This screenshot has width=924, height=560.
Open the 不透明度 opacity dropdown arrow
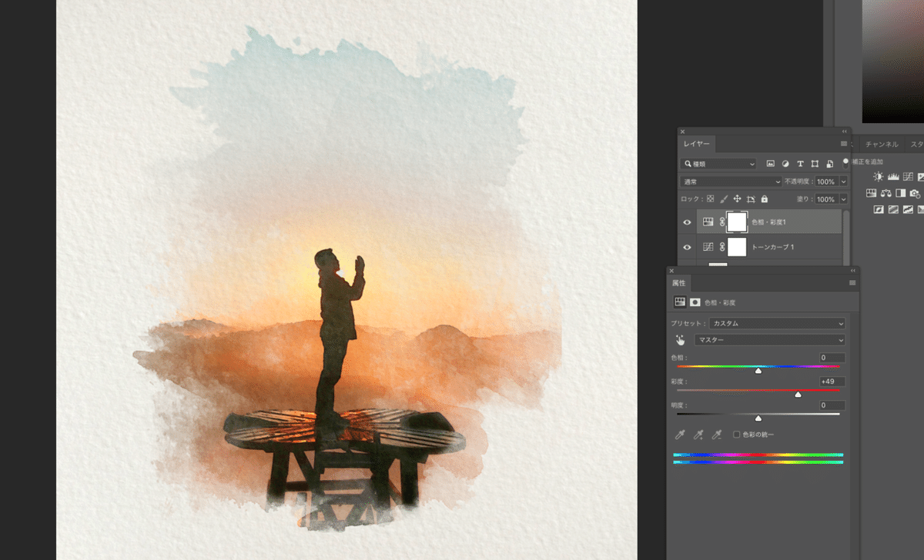click(844, 182)
